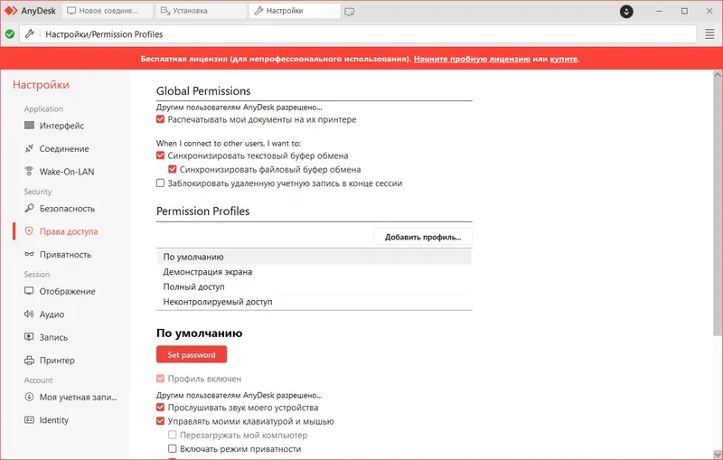Go to Соединение settings

coord(63,148)
